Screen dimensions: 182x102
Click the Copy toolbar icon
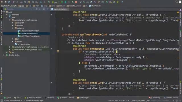[x=25, y=2]
